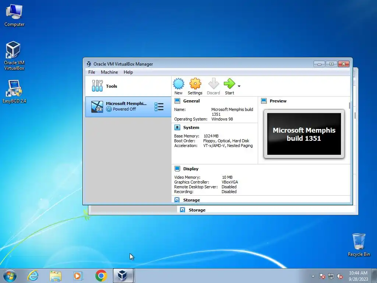377x283 pixels.
Task: Click the Show desktop button
Action: coord(374,276)
